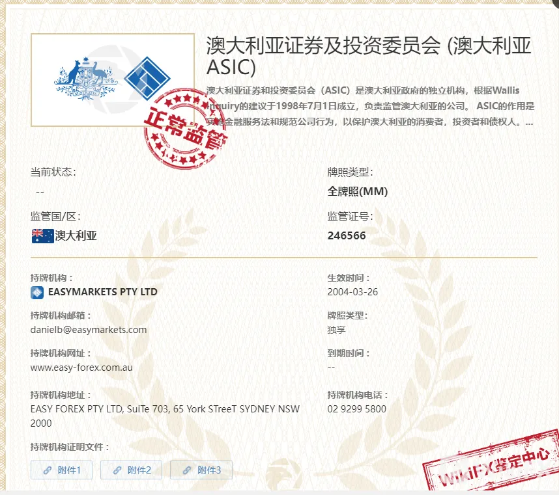Click the country name 澳大利亚

(76, 235)
